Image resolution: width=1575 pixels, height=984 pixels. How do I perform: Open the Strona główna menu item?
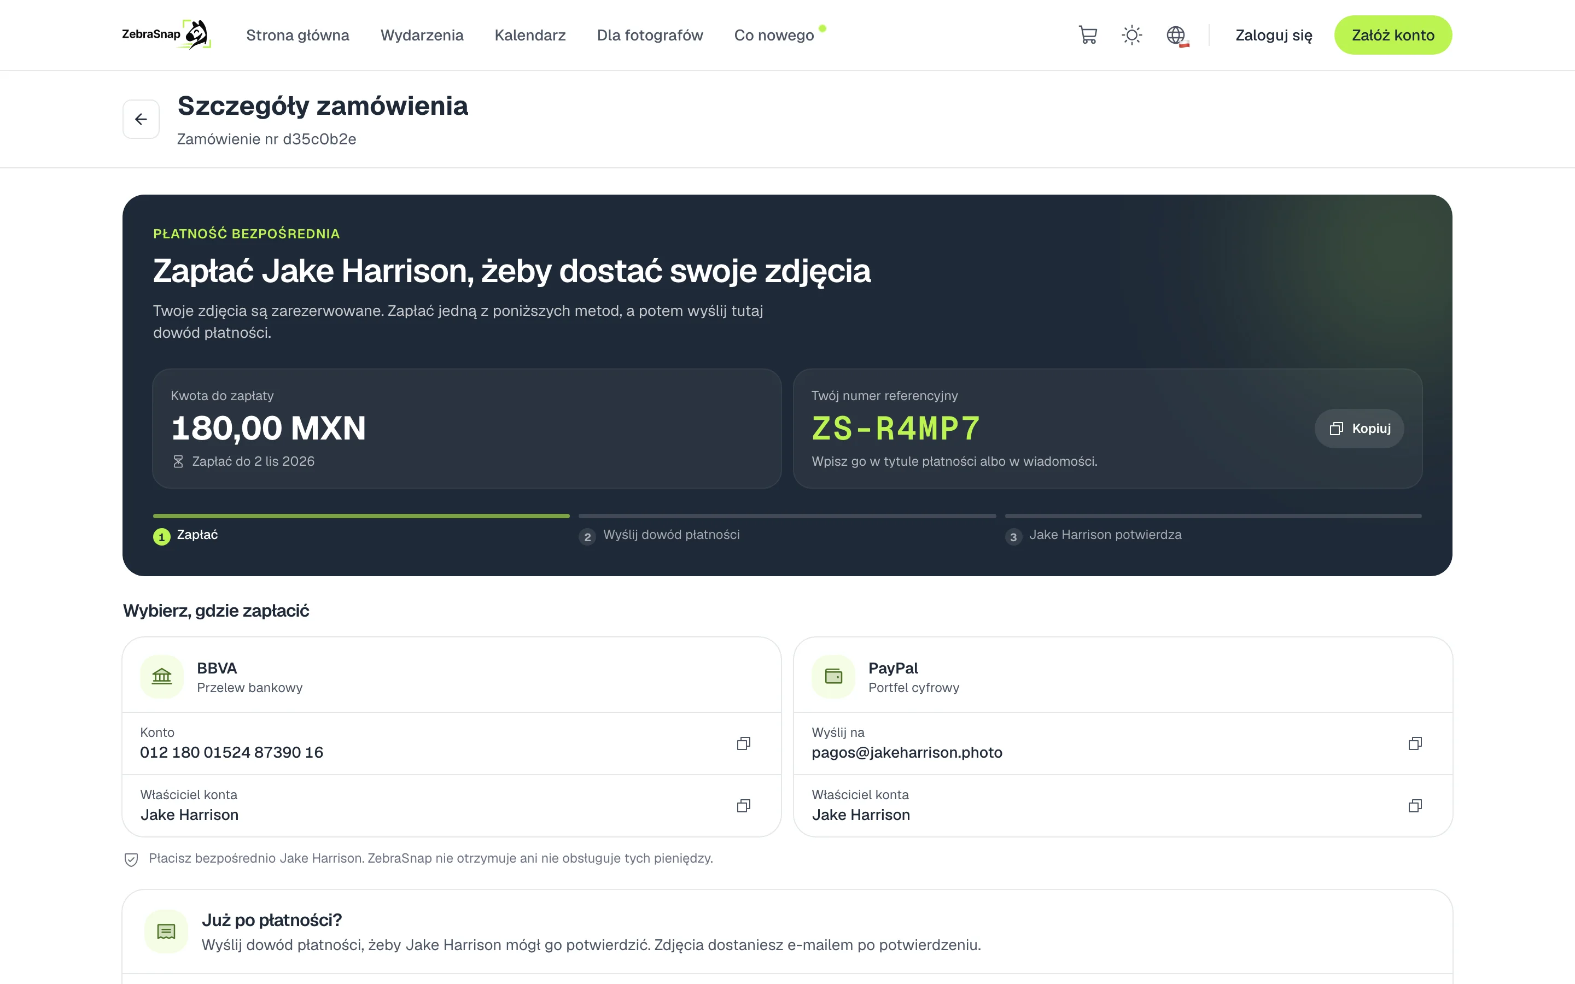pyautogui.click(x=297, y=35)
